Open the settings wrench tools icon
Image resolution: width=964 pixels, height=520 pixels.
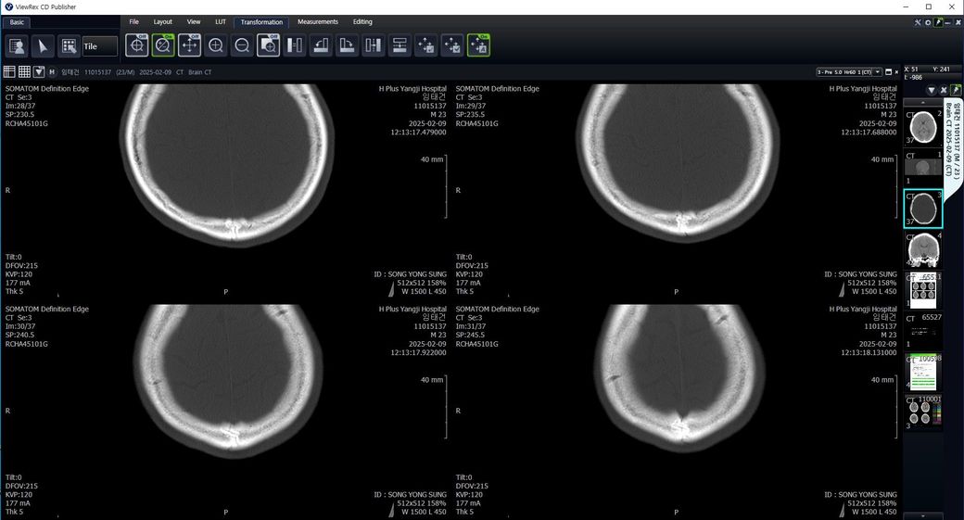point(917,21)
